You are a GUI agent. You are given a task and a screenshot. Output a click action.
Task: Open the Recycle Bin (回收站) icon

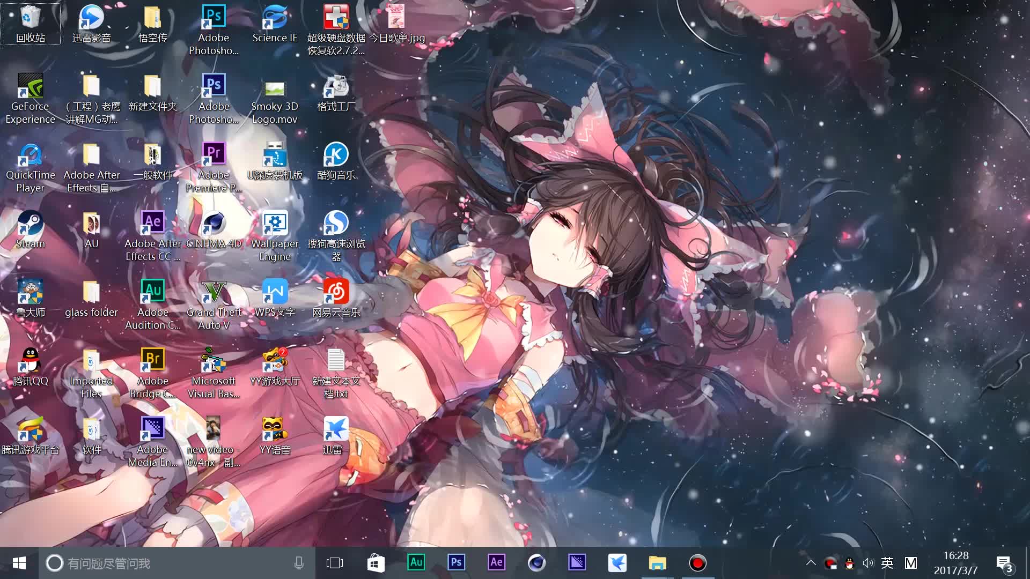tap(31, 24)
